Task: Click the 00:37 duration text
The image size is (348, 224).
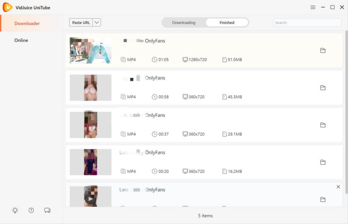Action: click(163, 134)
